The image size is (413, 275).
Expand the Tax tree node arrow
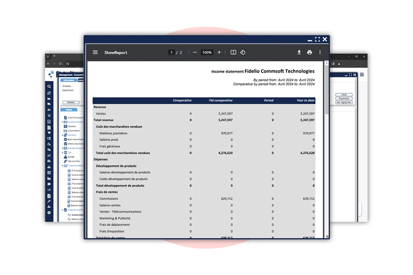tap(62, 152)
